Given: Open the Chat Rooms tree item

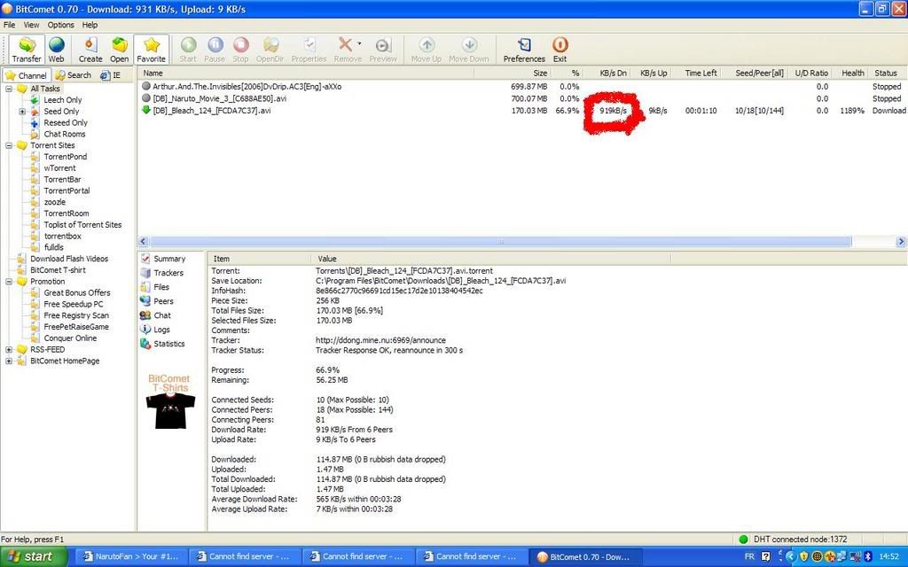Looking at the screenshot, I should tap(64, 134).
